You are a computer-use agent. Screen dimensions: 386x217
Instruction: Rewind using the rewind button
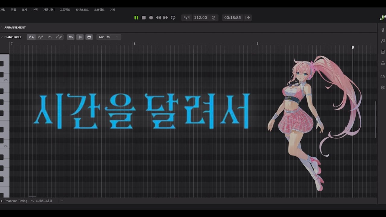(x=158, y=18)
